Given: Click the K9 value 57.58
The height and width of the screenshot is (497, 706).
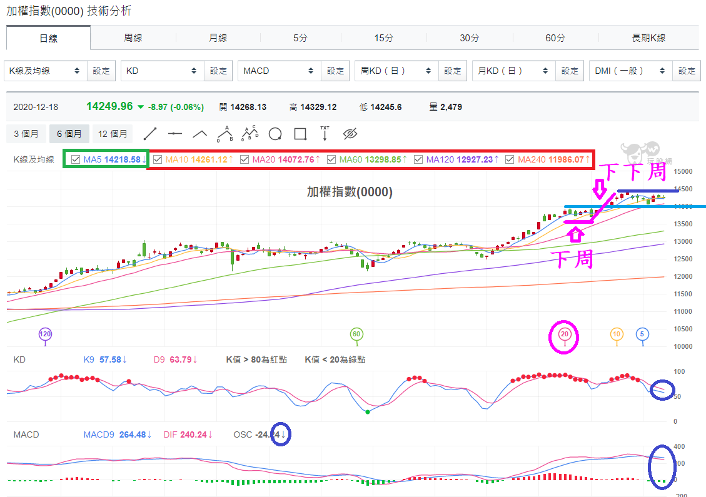Looking at the screenshot, I should [x=110, y=359].
